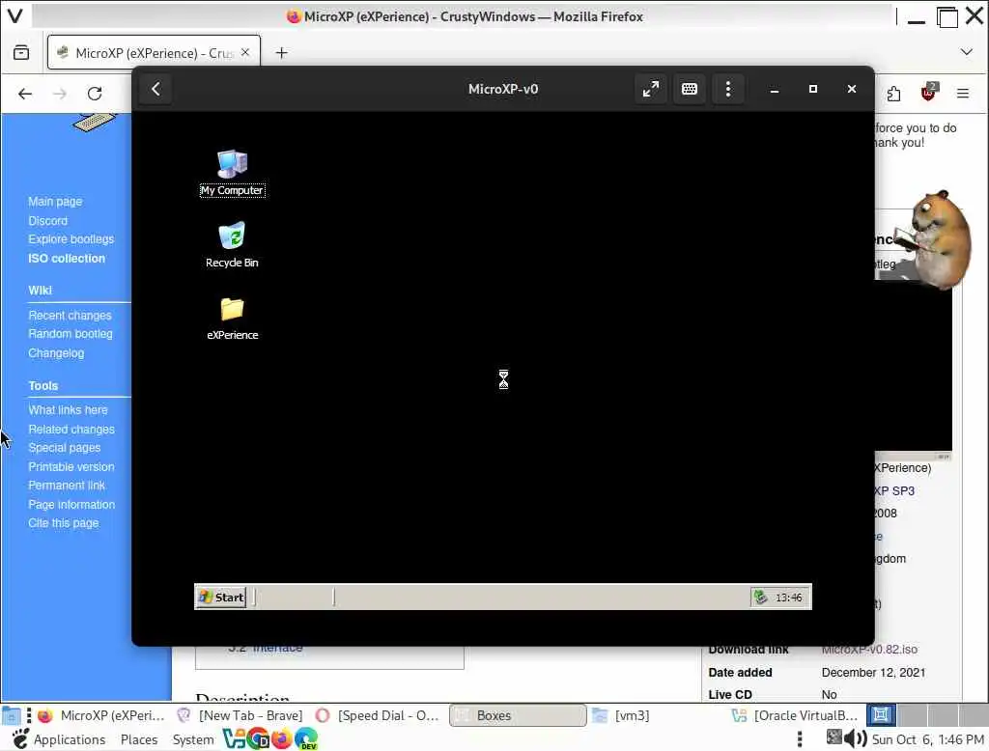This screenshot has width=989, height=751.
Task: Open the Firefox tab view icon left of the tabs
Action: 21,52
